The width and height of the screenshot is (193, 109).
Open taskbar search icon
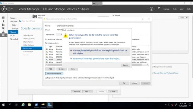pos(10,105)
